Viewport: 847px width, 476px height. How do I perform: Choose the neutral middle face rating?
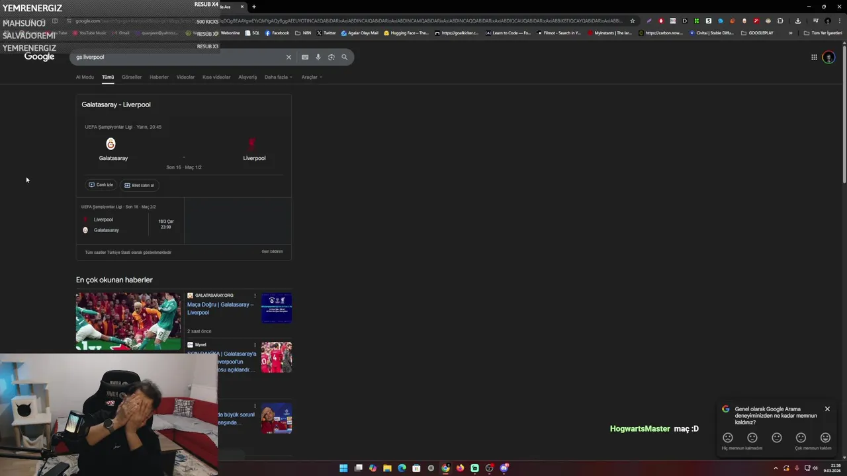click(x=777, y=438)
